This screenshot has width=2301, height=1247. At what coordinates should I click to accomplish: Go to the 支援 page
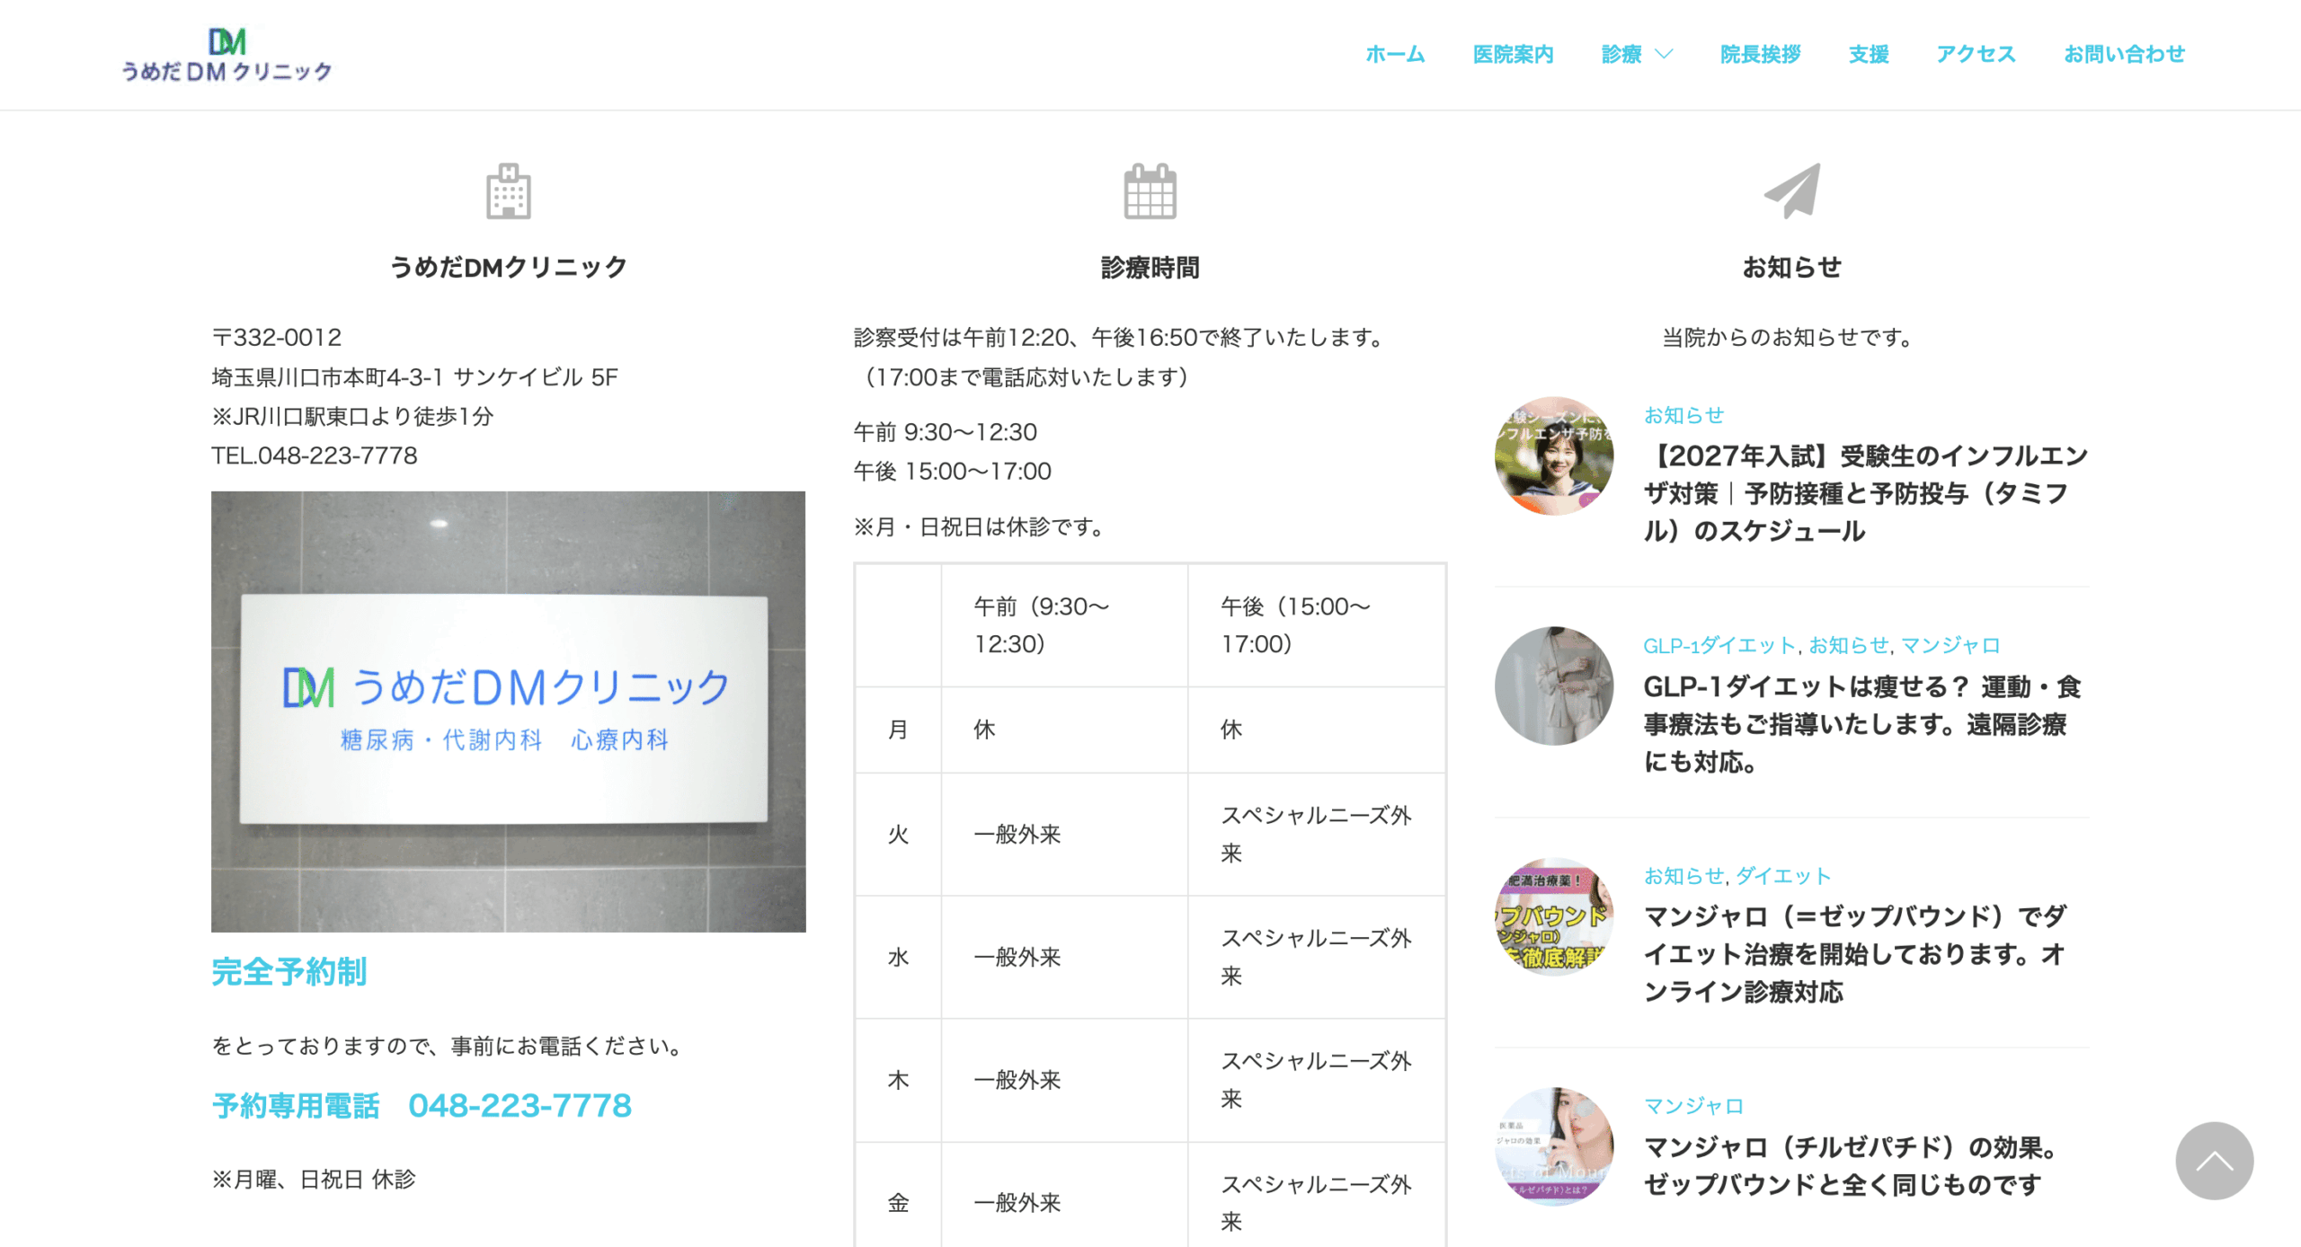pos(1869,54)
